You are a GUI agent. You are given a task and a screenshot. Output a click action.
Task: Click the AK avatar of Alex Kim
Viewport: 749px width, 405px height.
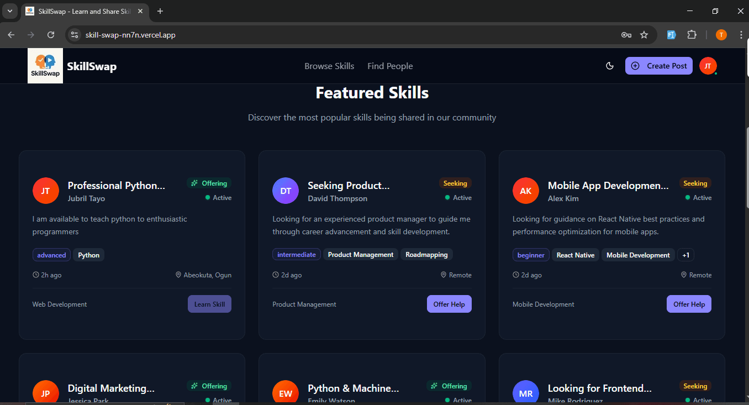click(x=525, y=191)
